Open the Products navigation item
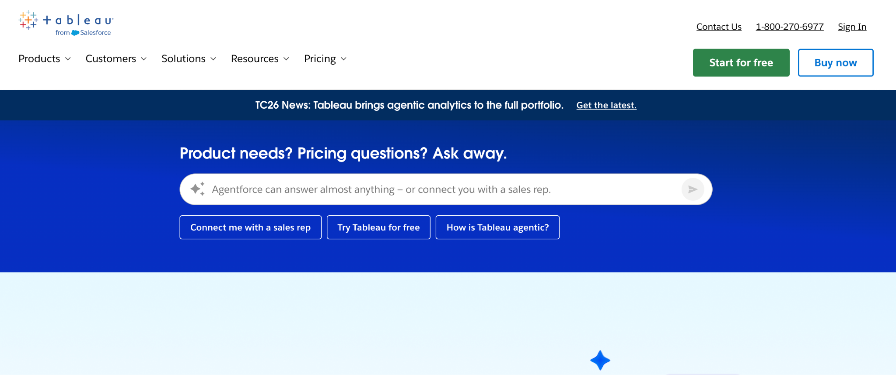This screenshot has height=375, width=896. click(39, 58)
